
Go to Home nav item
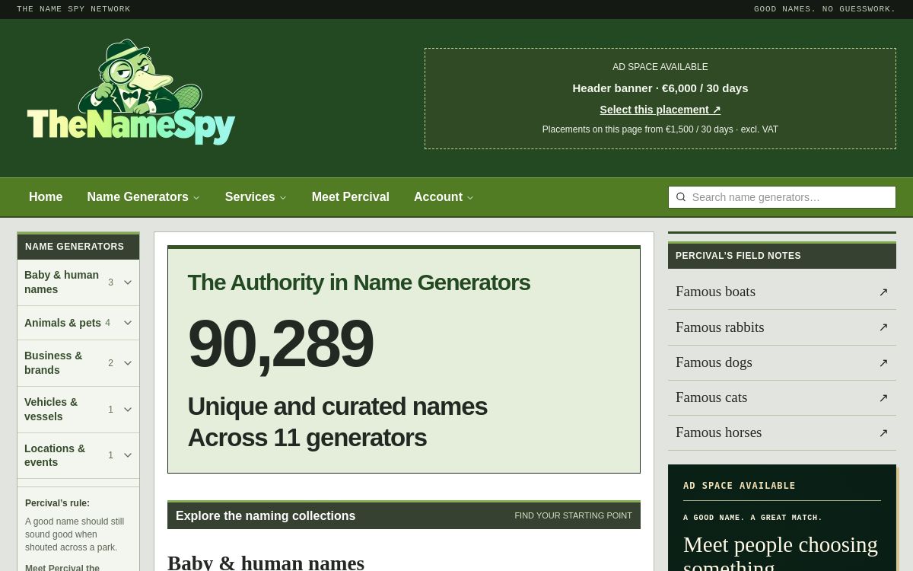pyautogui.click(x=46, y=197)
